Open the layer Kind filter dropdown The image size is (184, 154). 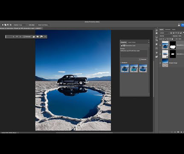pyautogui.click(x=164, y=33)
